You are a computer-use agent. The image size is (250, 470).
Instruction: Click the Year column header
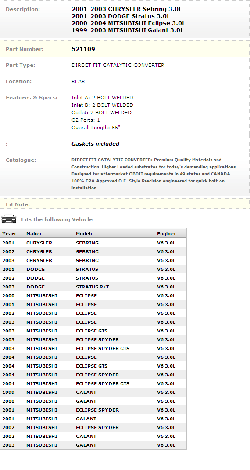tap(9, 233)
